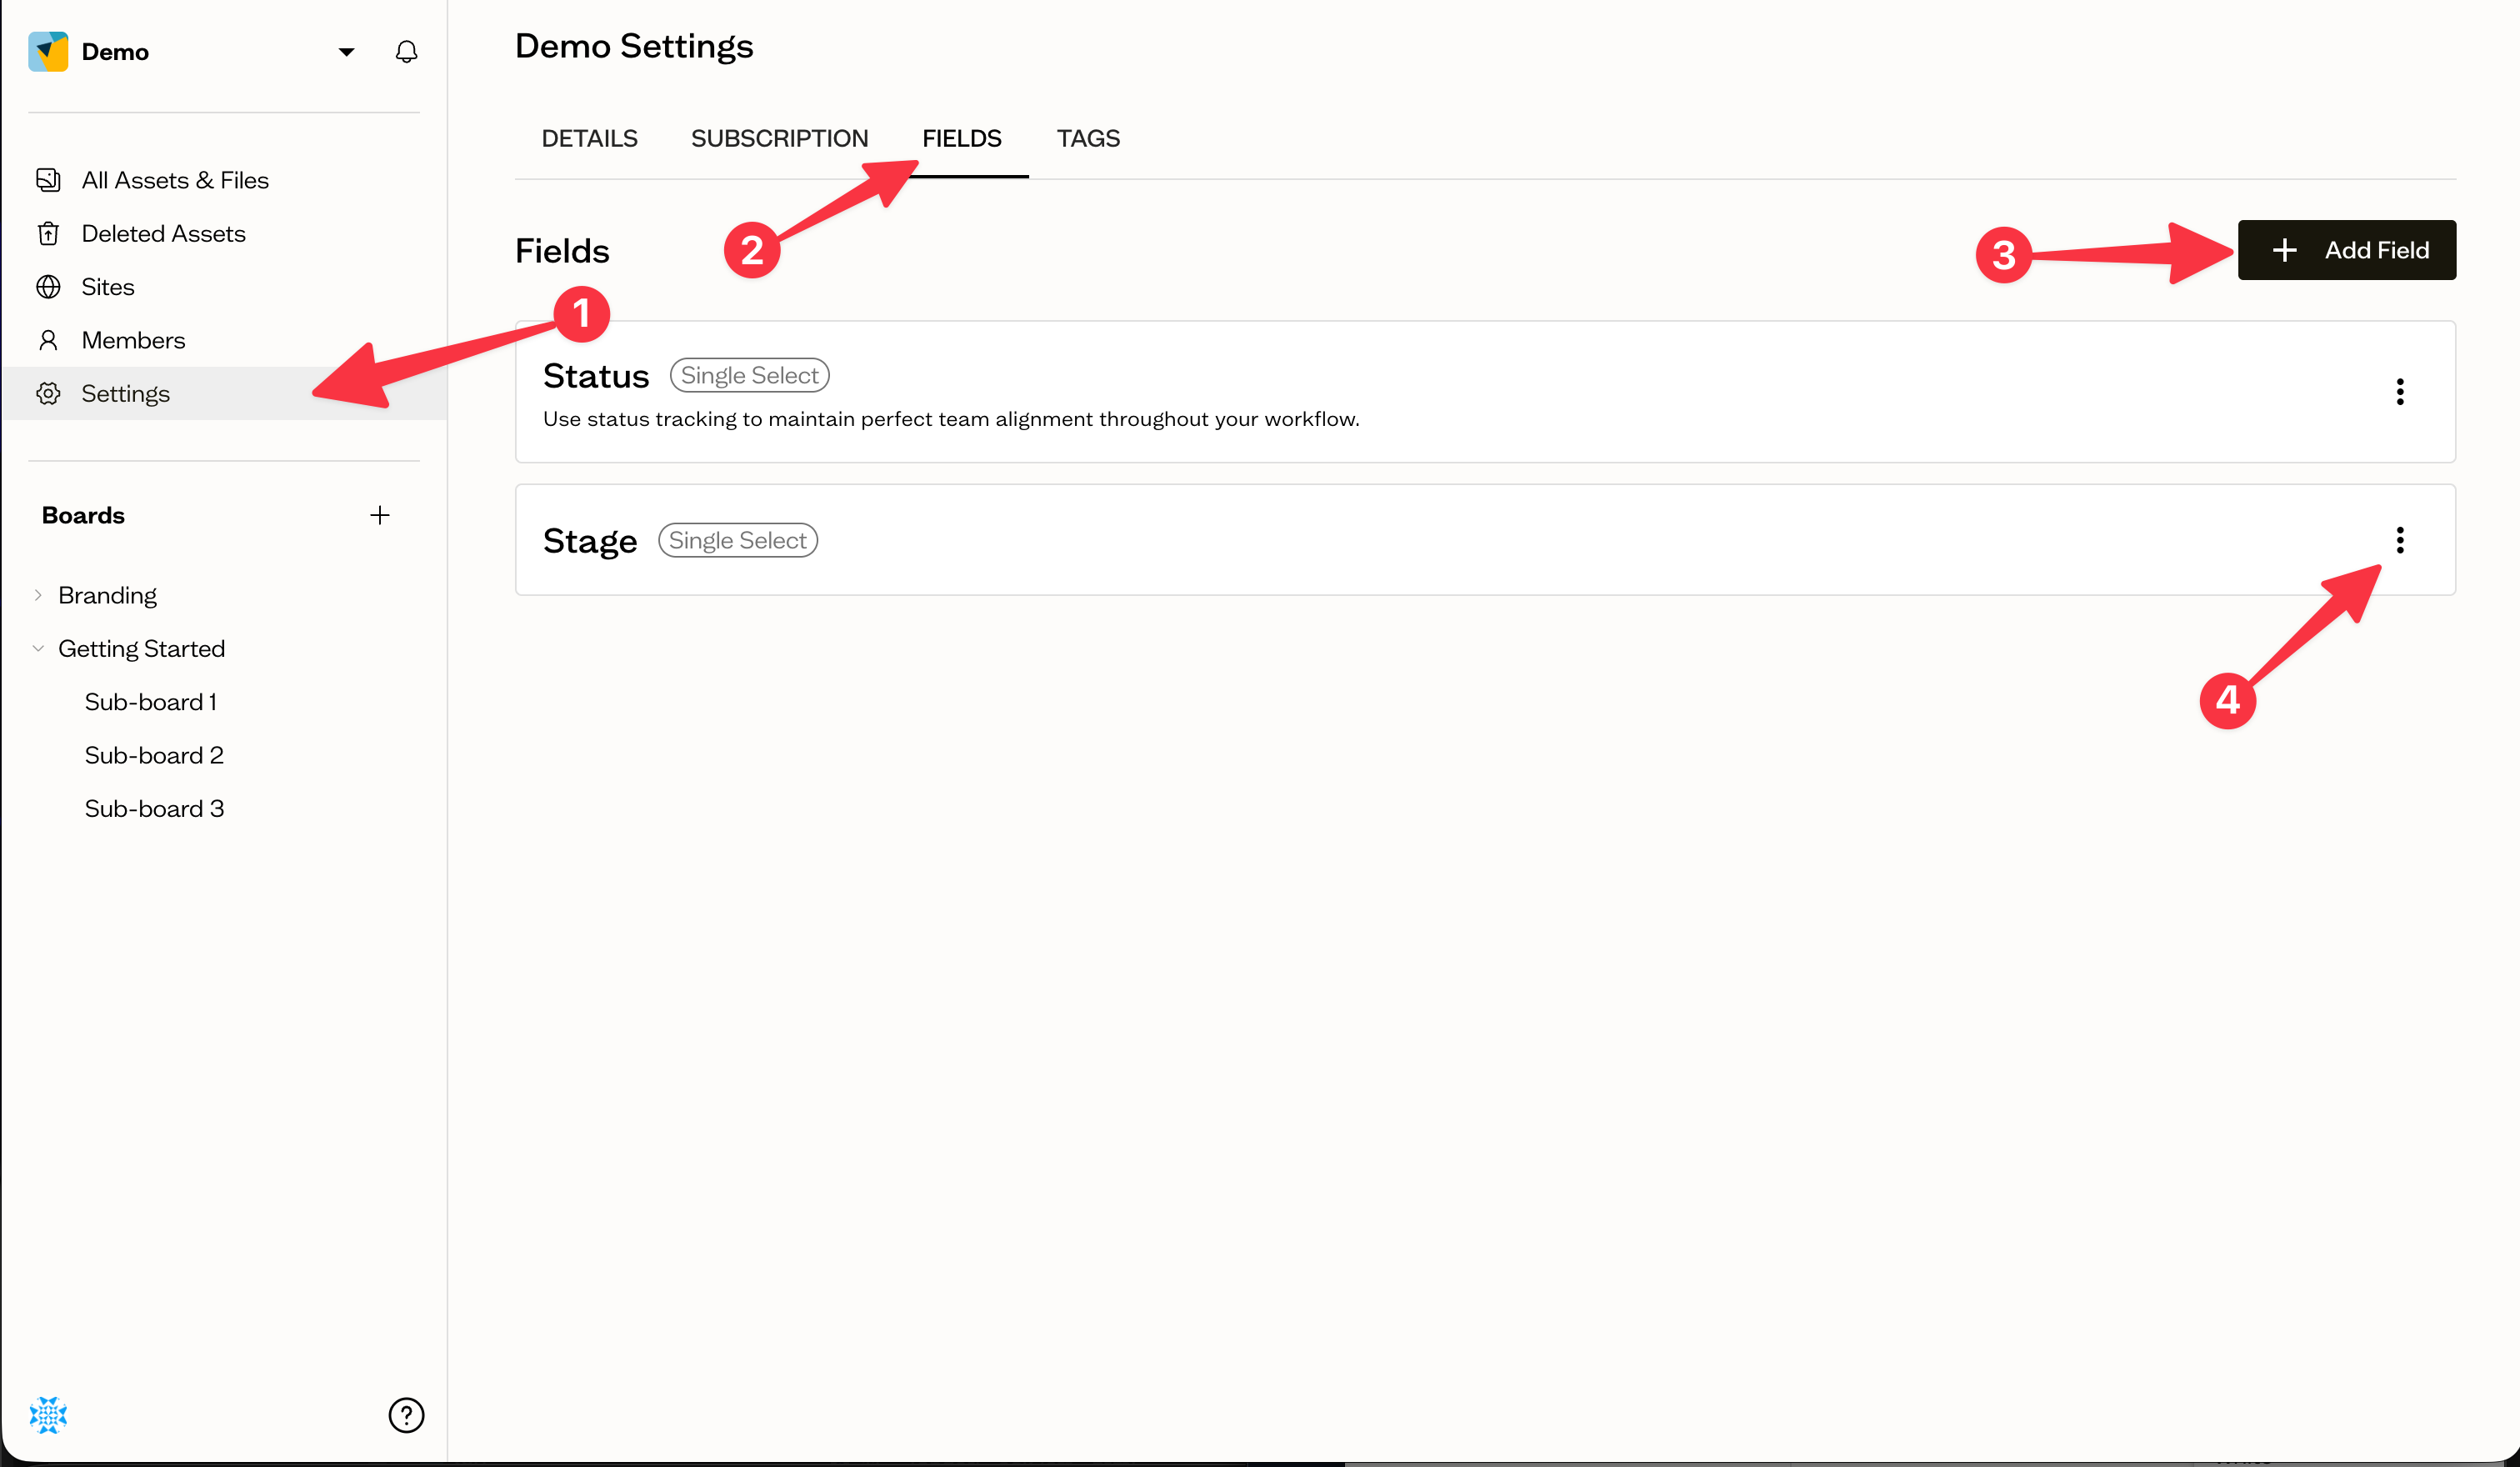Open Sub-board 3
Screen dimensions: 2520x1467
pyautogui.click(x=154, y=808)
